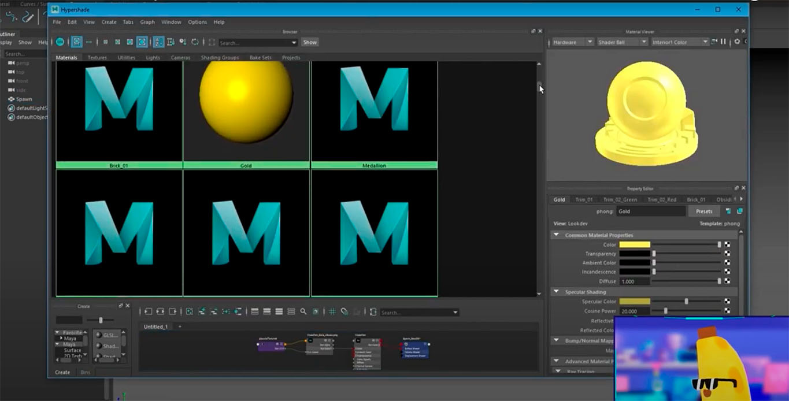Click the yellow Color swatch

(x=635, y=244)
